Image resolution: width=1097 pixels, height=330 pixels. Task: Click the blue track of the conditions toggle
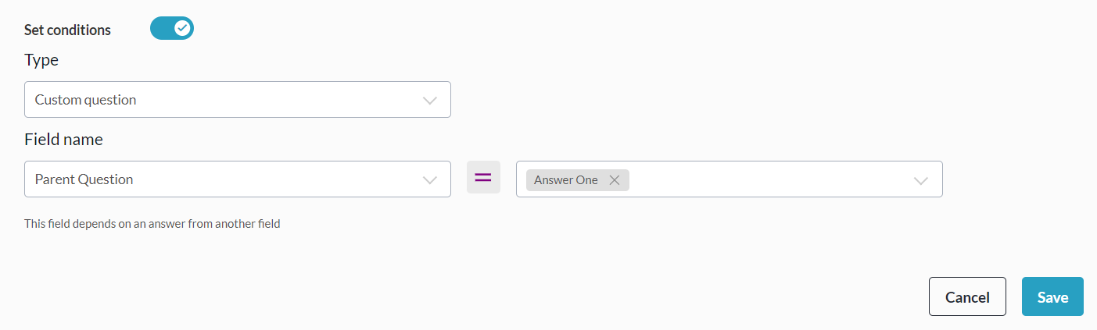pos(162,29)
